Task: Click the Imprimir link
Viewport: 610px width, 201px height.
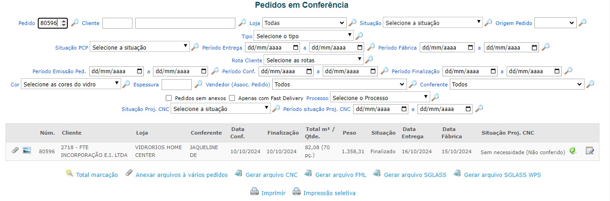Action: click(x=273, y=193)
